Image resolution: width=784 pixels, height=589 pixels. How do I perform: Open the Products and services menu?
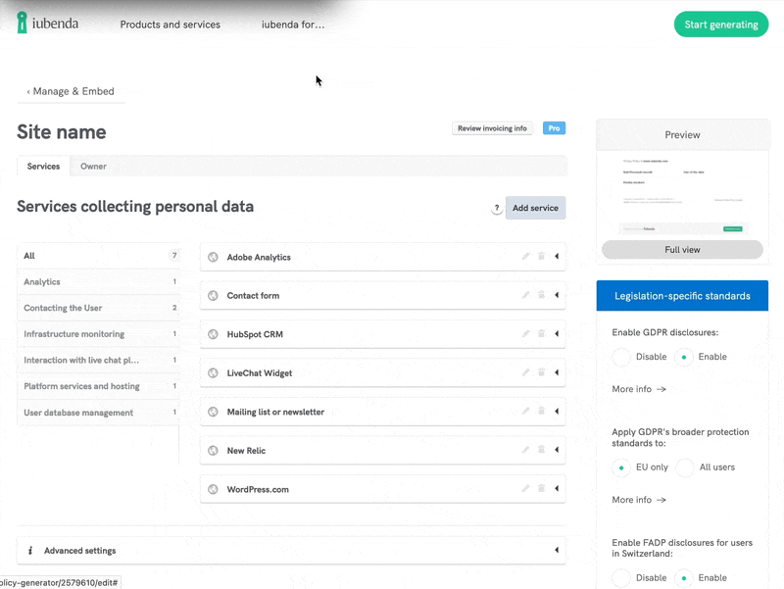pos(170,25)
